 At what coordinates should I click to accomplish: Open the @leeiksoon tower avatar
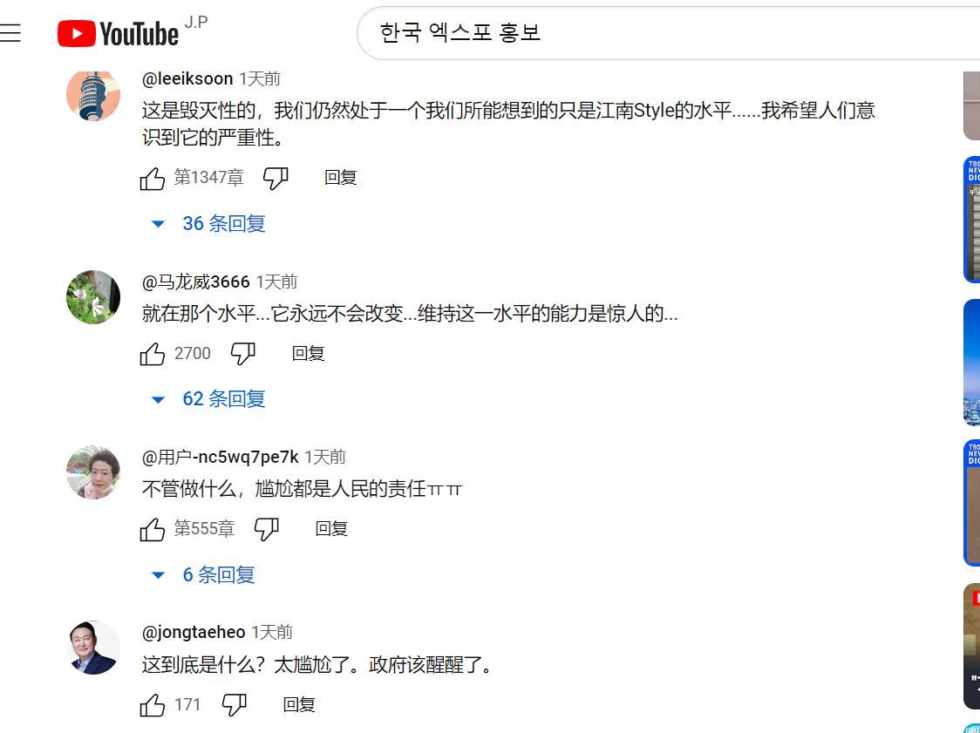click(93, 94)
